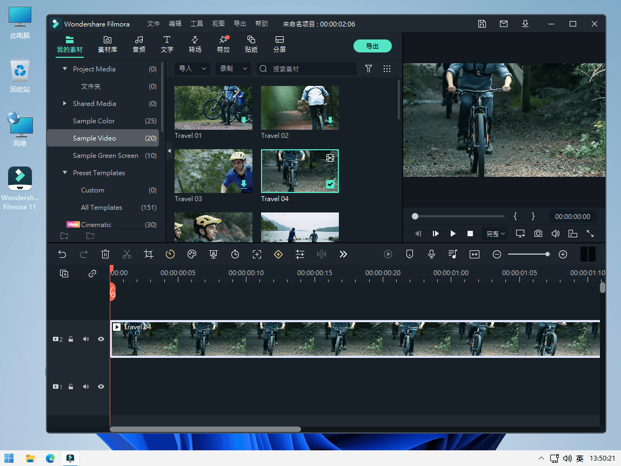Click Mark In bracket in preview
This screenshot has height=466, width=621.
point(515,216)
